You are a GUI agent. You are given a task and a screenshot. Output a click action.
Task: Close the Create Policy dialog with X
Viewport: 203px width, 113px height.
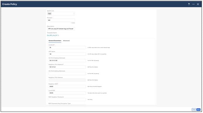tap(198, 4)
